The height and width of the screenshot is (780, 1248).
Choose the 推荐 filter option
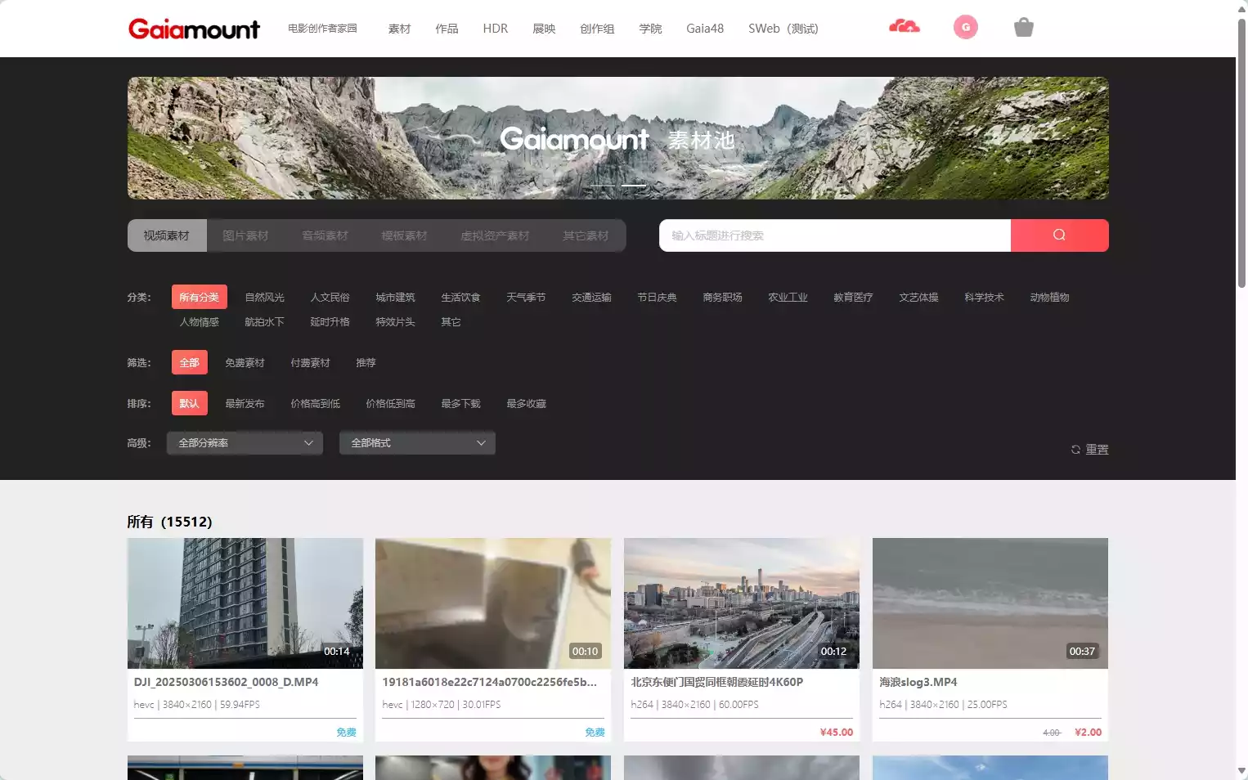click(366, 362)
